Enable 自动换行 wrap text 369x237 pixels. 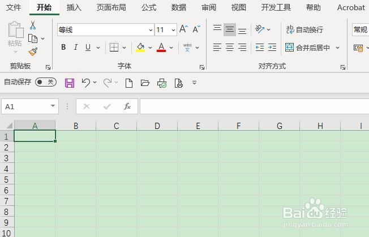point(304,29)
